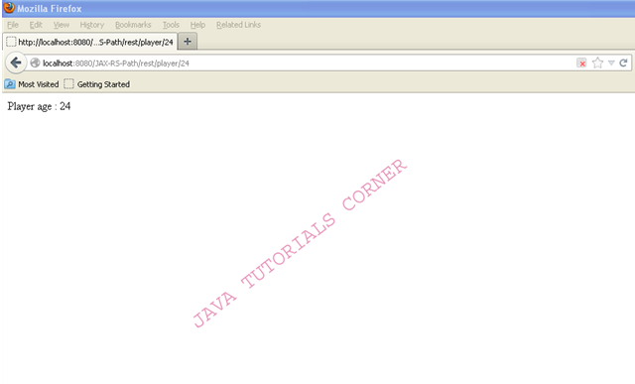Click the Most Visited bookmark folder icon
The width and height of the screenshot is (635, 384).
[10, 84]
